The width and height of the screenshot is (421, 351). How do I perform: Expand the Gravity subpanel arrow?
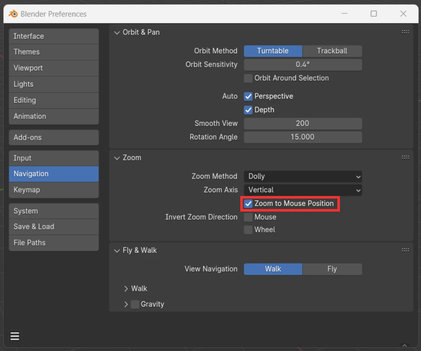click(126, 304)
